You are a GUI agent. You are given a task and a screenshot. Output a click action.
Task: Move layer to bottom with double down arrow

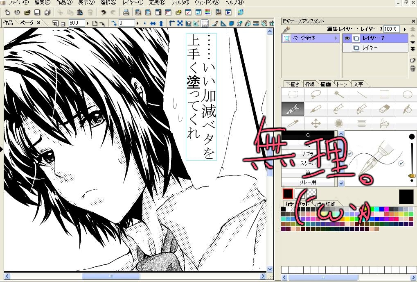(413, 49)
